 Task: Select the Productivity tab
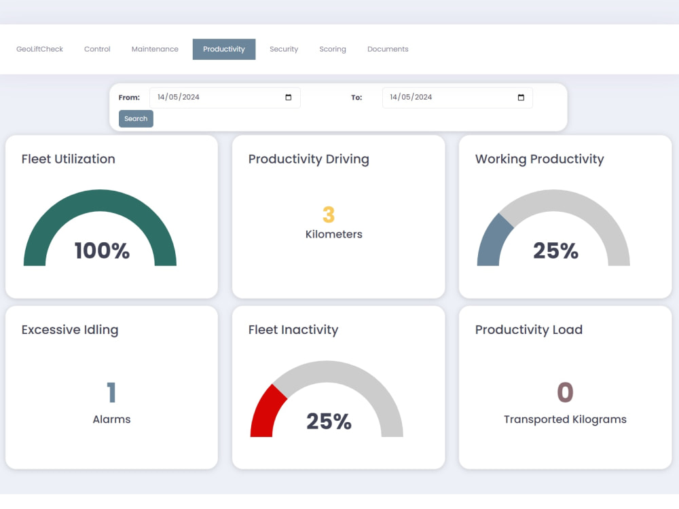pyautogui.click(x=224, y=49)
